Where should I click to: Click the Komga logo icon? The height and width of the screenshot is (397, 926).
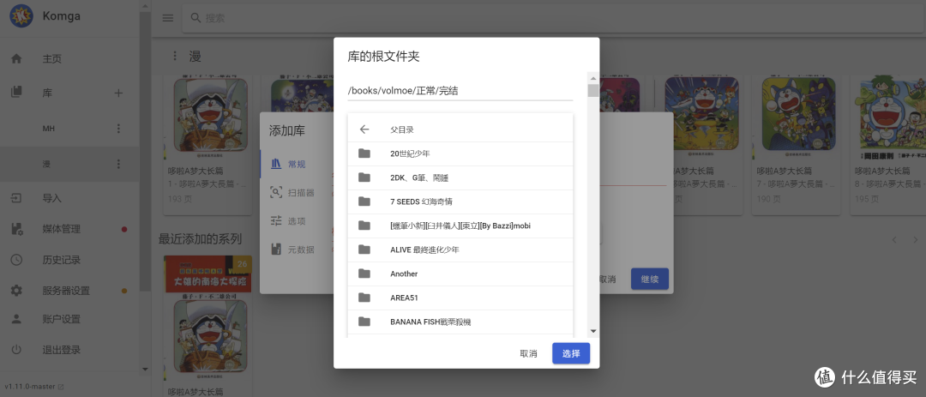21,16
